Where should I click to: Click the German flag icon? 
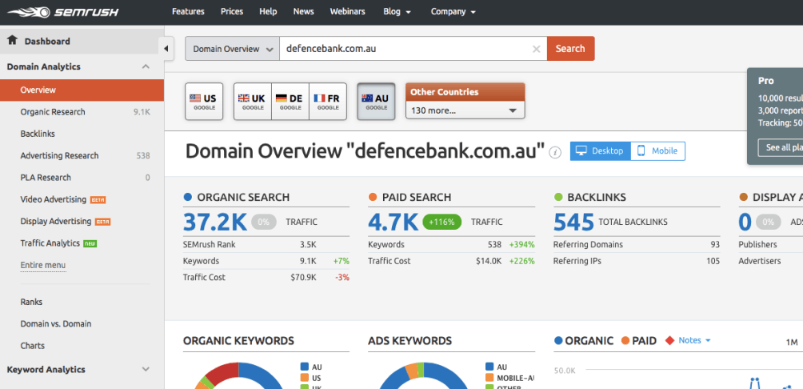(x=282, y=98)
